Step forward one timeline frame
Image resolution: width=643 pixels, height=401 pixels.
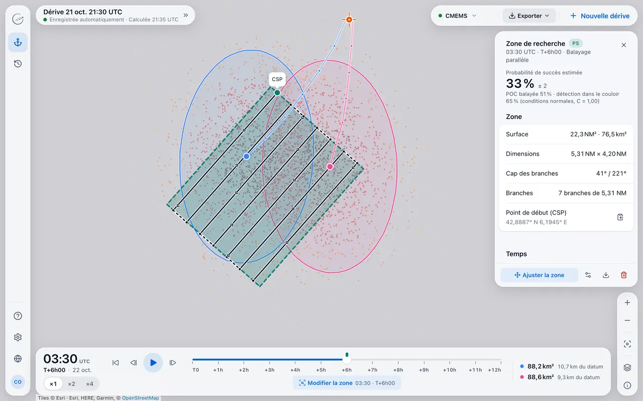[x=173, y=363]
